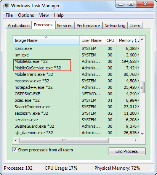
Task: Go to the Networking tab
Action: tap(115, 26)
